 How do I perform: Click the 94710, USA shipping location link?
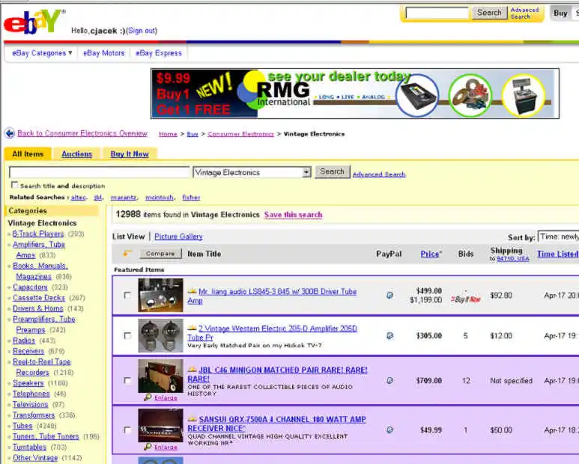[x=513, y=259]
